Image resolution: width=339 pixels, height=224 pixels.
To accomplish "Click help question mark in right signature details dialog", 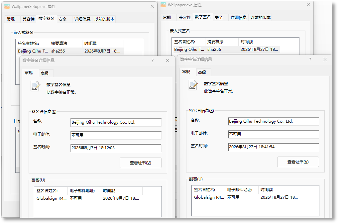I will coord(310,59).
